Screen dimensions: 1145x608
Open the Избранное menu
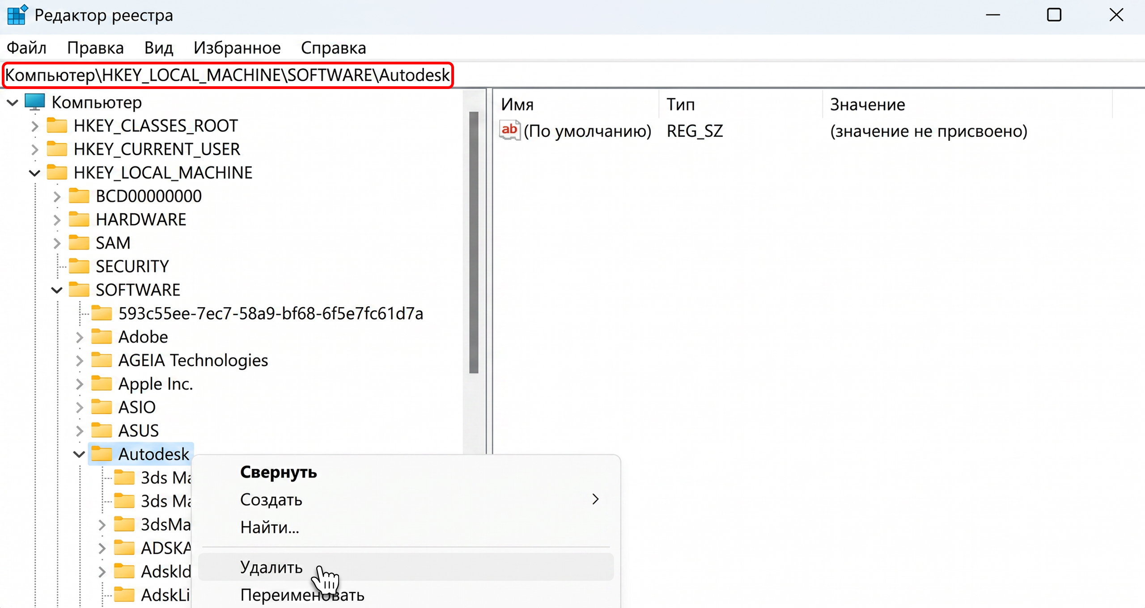[237, 48]
